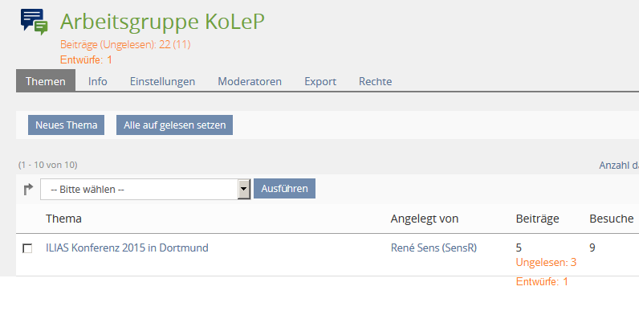
Task: Click the Ungelesen: 3 indicator
Action: 546,263
